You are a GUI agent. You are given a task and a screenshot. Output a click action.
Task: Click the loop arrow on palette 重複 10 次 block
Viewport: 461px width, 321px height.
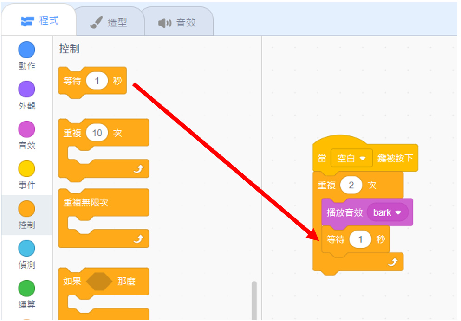coord(138,168)
